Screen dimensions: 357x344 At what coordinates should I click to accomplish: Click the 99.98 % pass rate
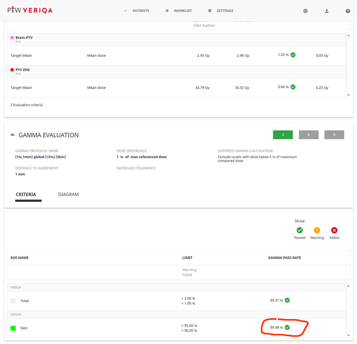point(276,327)
